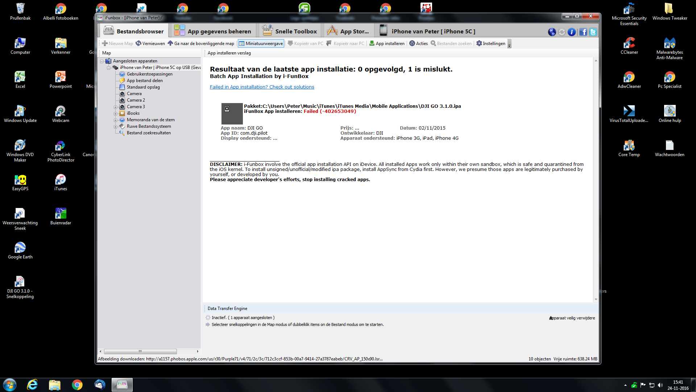Image resolution: width=696 pixels, height=392 pixels.
Task: Expand Memoranda van de stem node
Action: (115, 120)
